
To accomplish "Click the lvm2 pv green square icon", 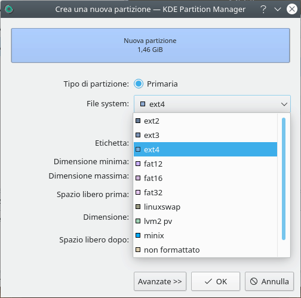I will click(x=138, y=221).
